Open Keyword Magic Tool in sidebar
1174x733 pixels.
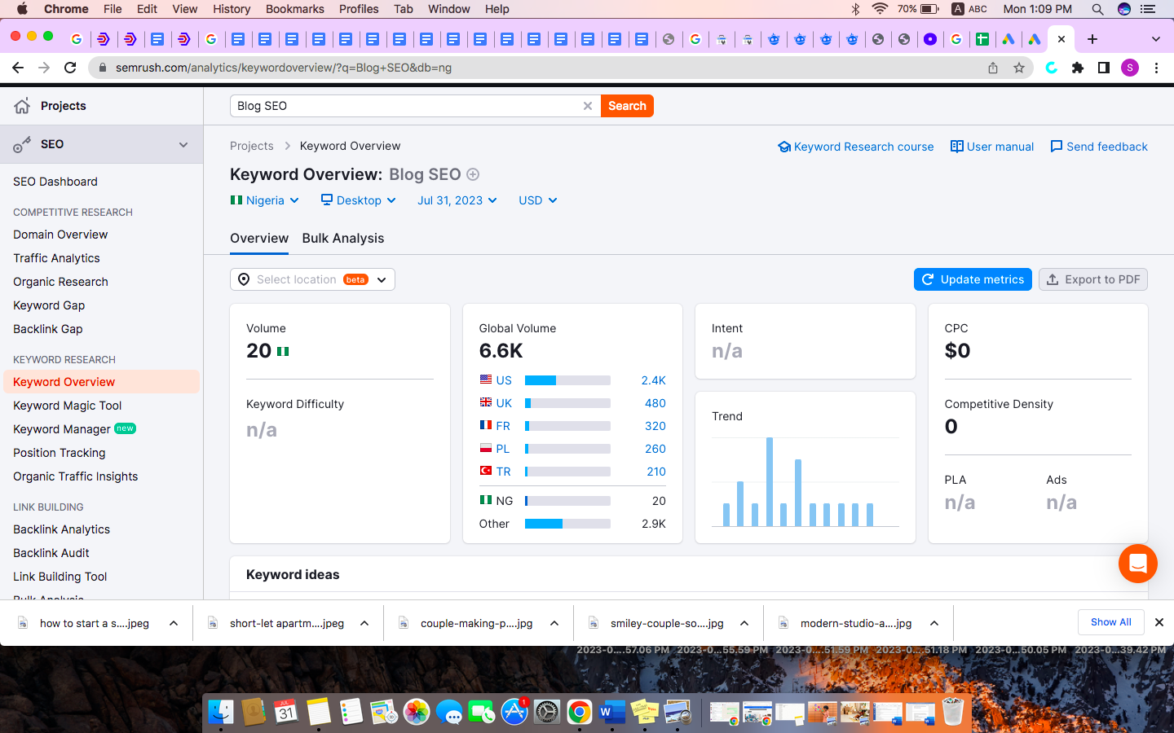coord(68,406)
